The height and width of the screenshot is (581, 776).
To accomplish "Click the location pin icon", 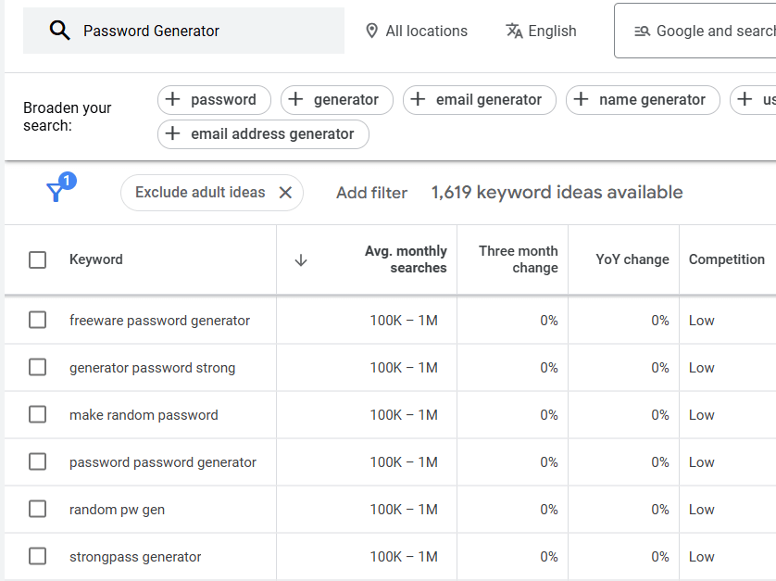I will (371, 31).
